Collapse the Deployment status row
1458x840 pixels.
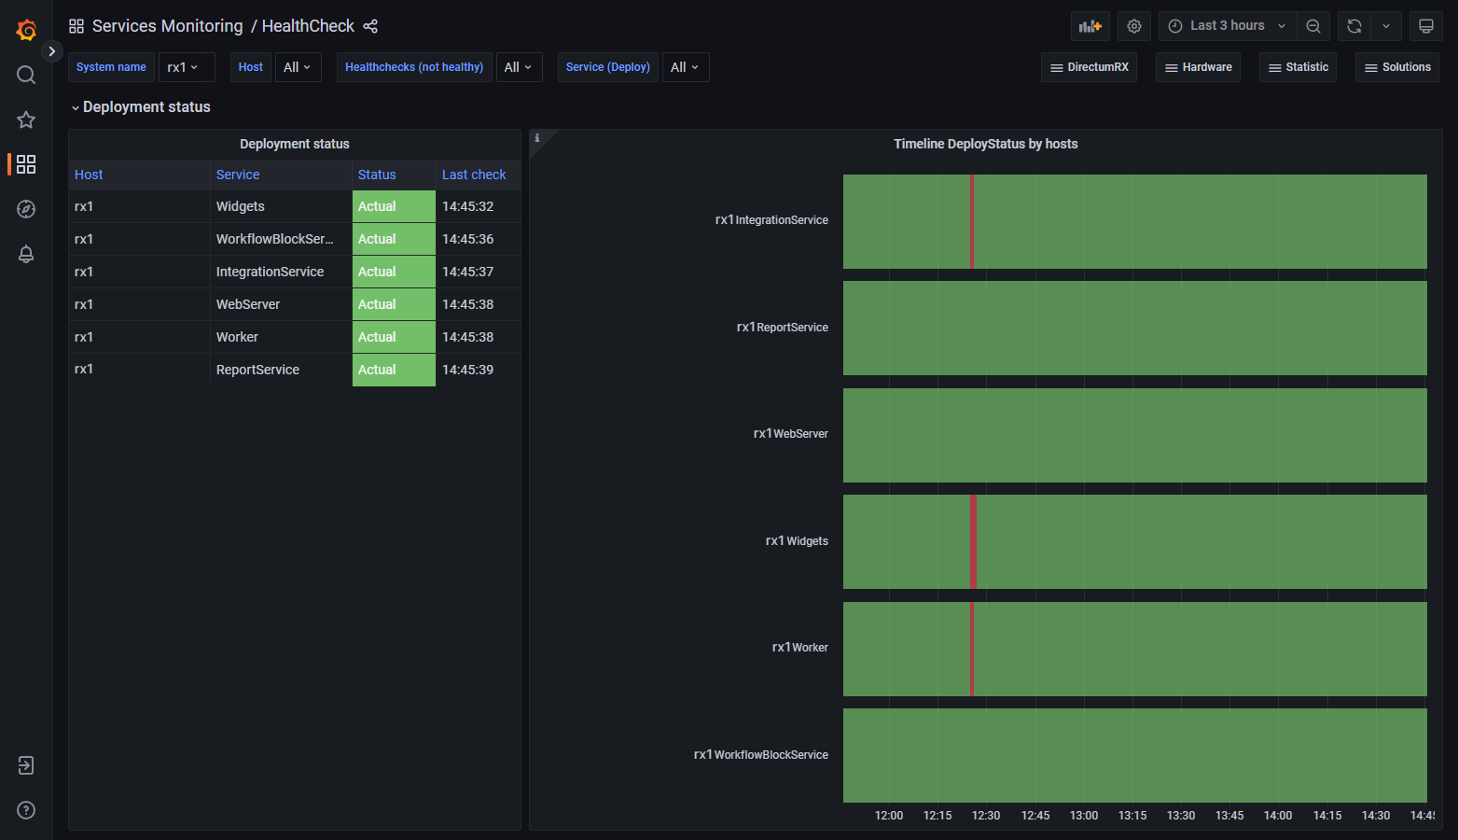tap(76, 108)
